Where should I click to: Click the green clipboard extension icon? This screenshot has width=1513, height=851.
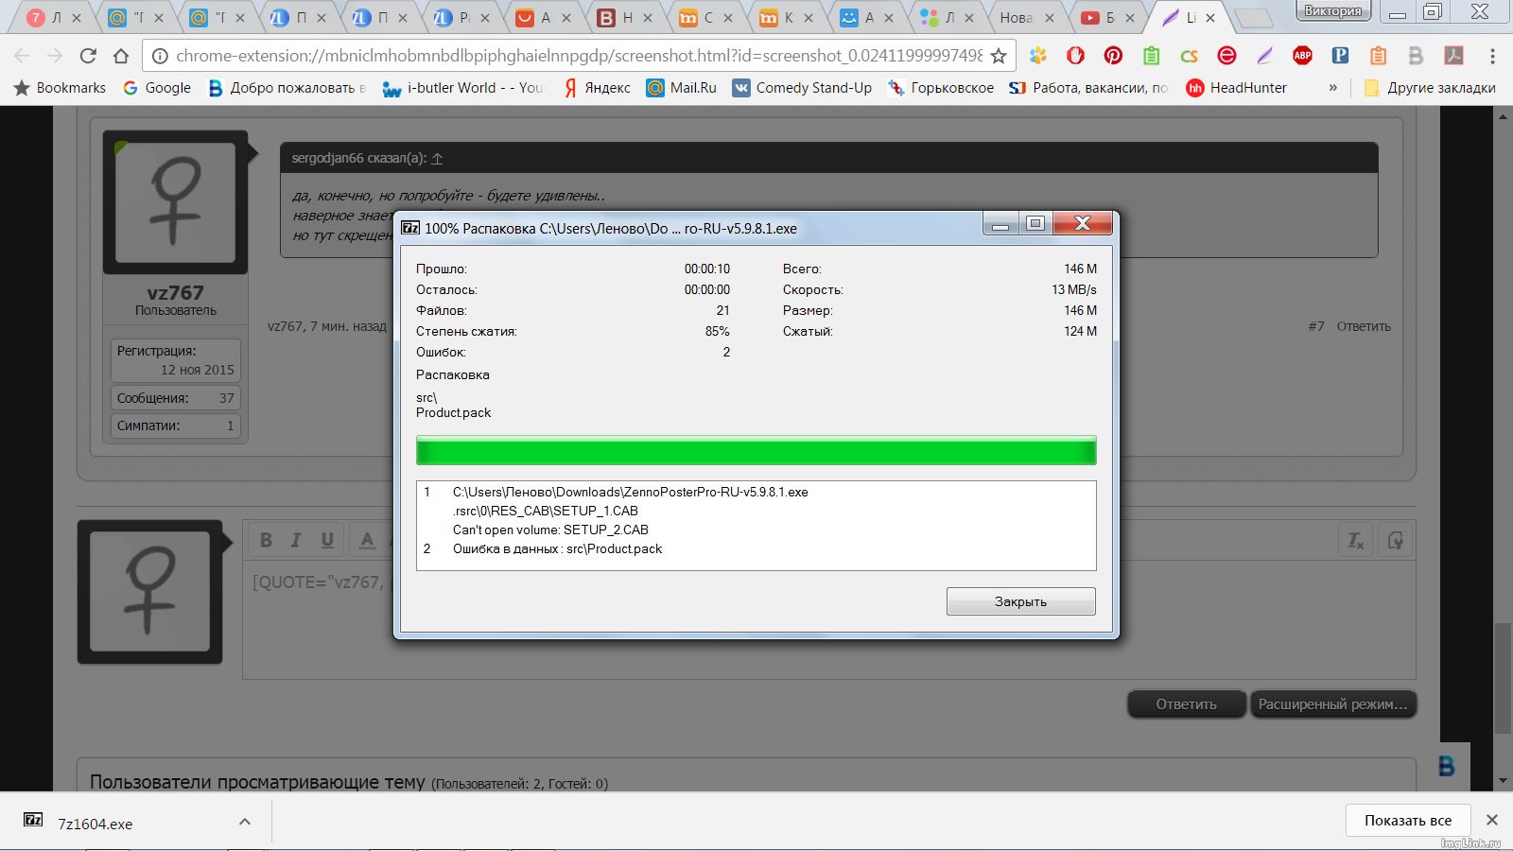tap(1151, 56)
